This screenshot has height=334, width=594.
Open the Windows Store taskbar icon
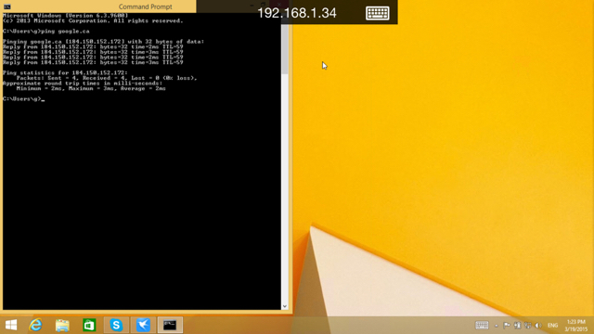click(x=89, y=326)
